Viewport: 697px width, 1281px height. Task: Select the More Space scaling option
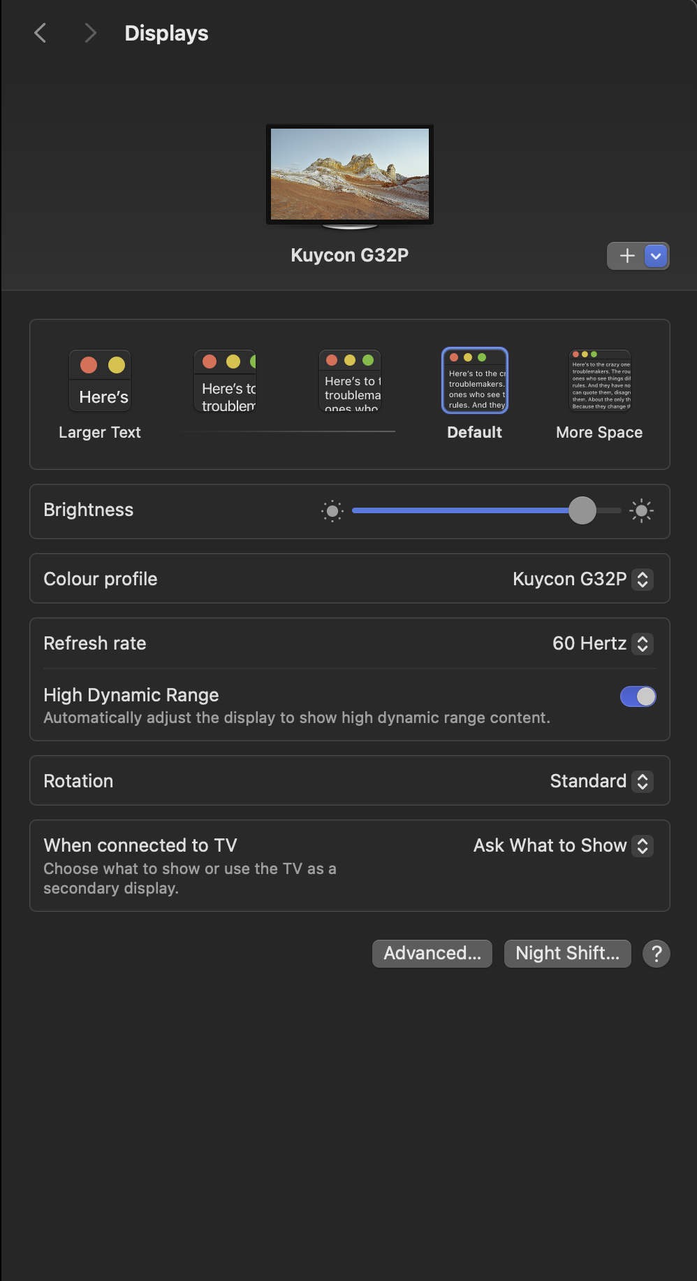(x=599, y=380)
